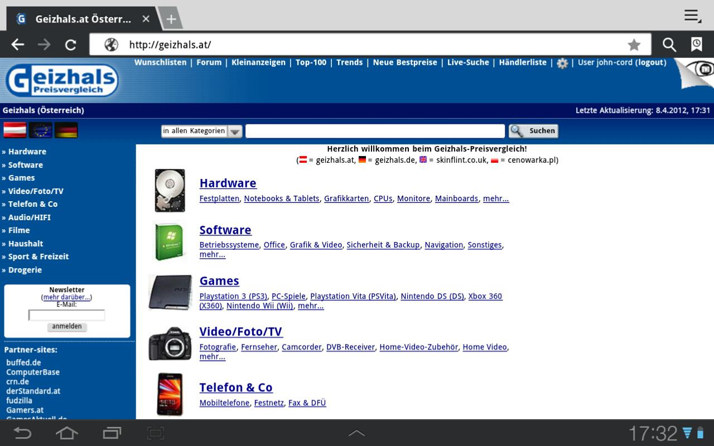The image size is (714, 446).
Task: Click the PlayStation console Games image
Action: (171, 292)
